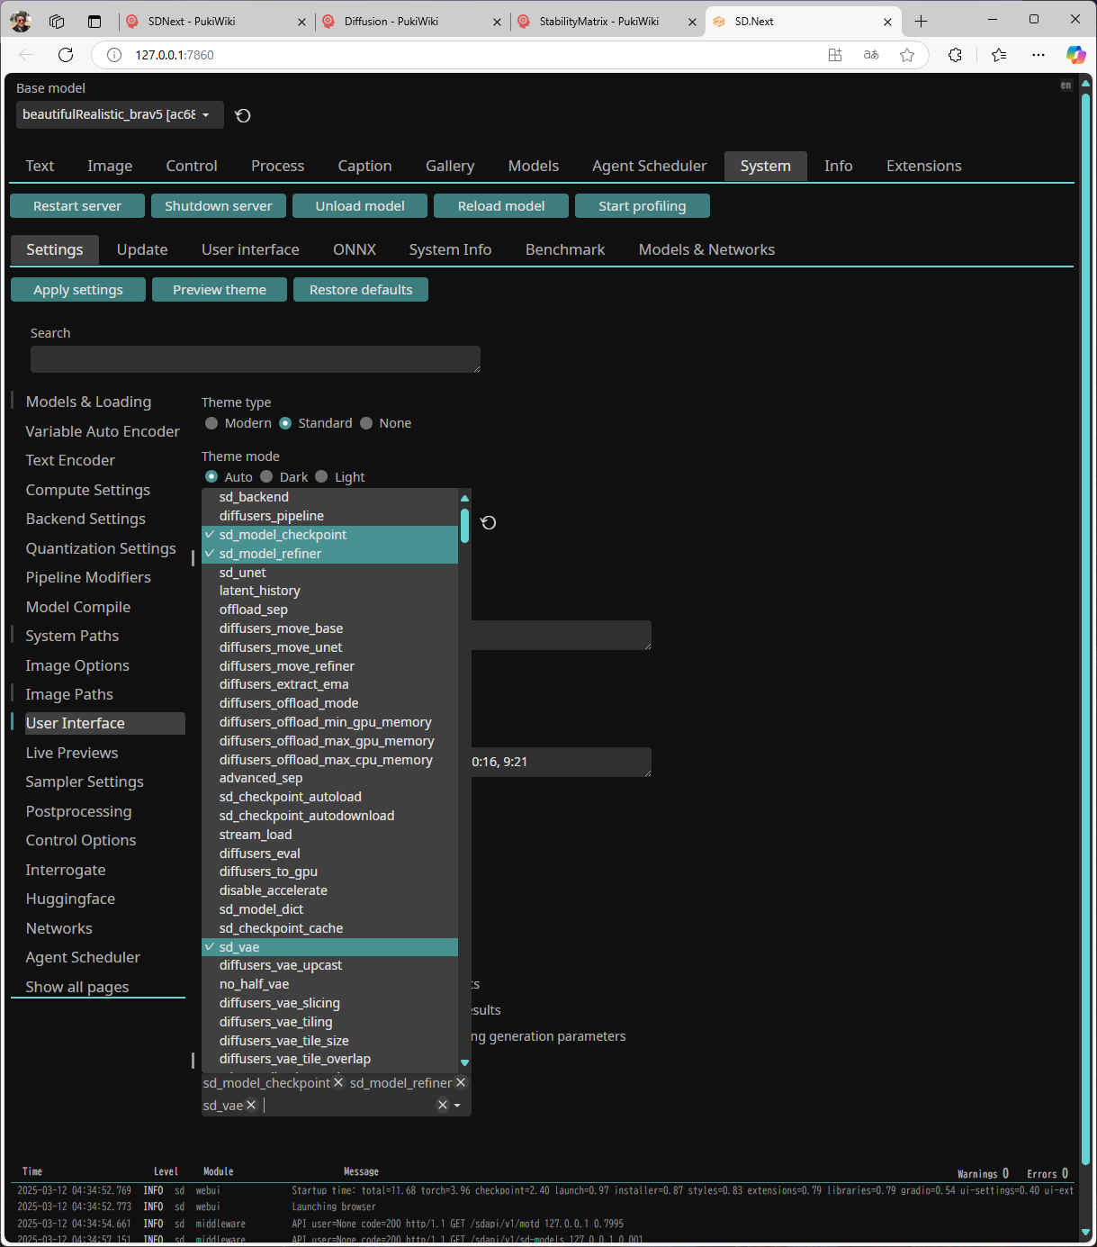Clear all selected quicksettings items

(x=442, y=1105)
